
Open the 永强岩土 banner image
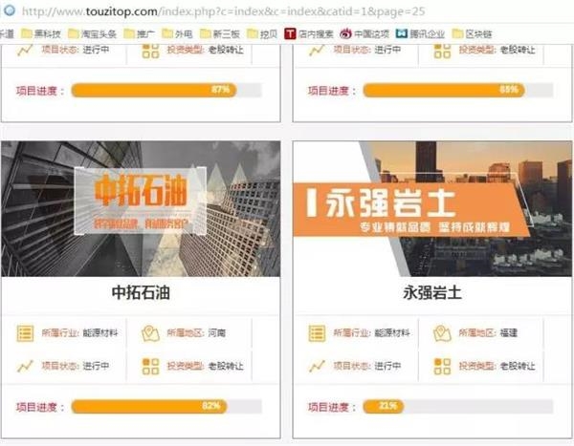(432, 209)
